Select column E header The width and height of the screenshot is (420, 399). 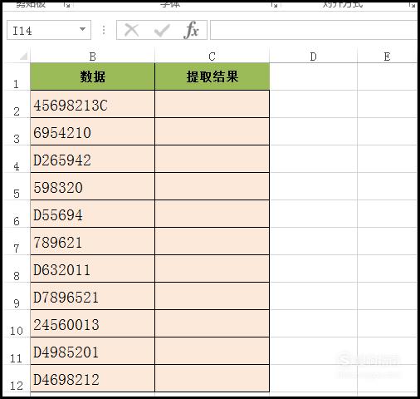click(387, 57)
